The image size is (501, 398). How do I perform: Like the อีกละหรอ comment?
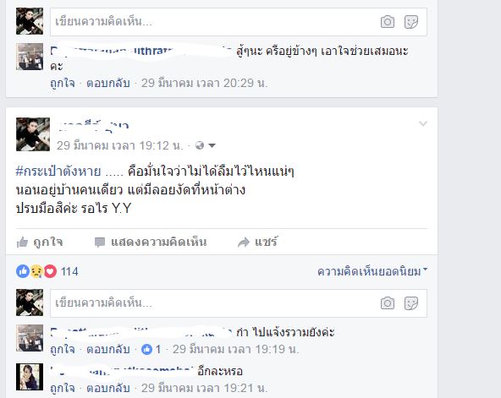click(x=63, y=388)
